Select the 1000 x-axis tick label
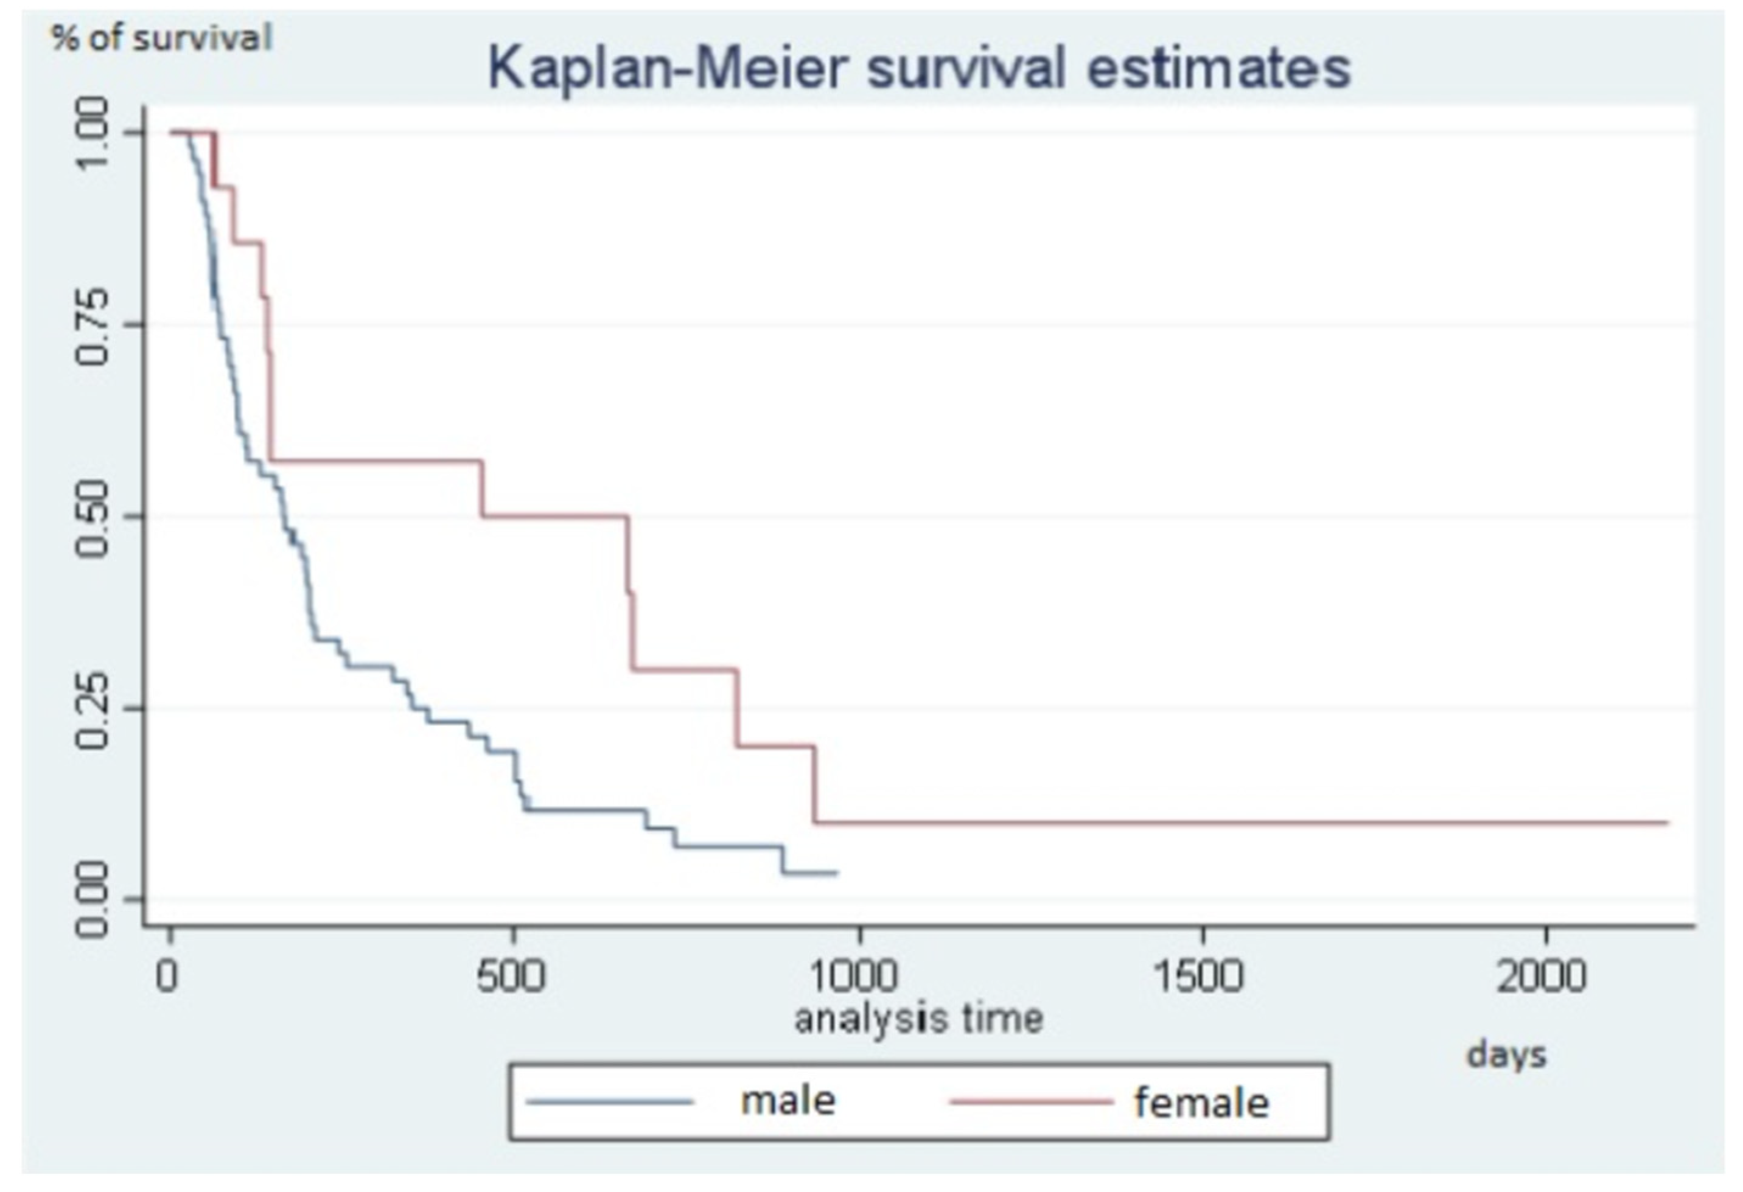1743x1192 pixels. point(855,977)
